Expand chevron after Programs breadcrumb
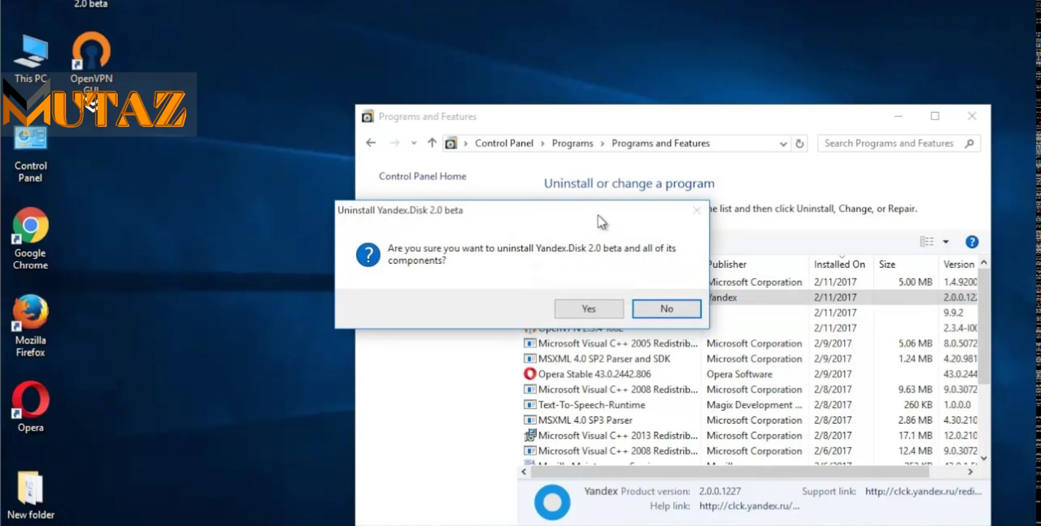The image size is (1041, 526). (x=602, y=144)
